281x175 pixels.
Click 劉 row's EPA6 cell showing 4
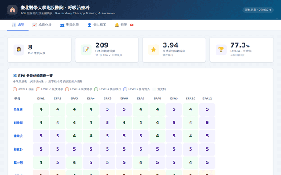click(x=124, y=122)
